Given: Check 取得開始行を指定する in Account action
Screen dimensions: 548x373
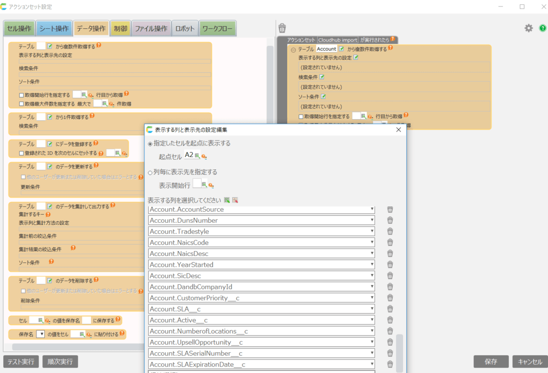Looking at the screenshot, I should (301, 116).
